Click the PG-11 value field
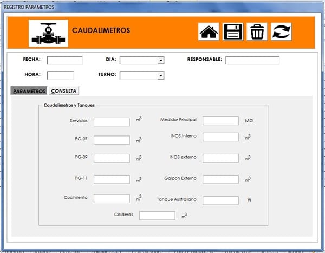This screenshot has width=325, height=253. pos(112,179)
